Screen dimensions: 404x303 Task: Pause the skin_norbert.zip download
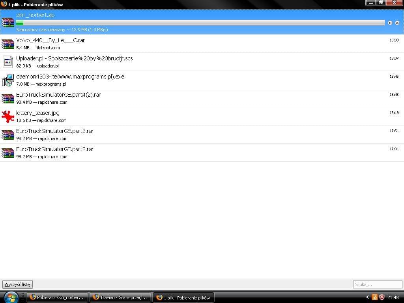(390, 23)
